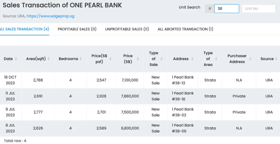Sort by Price(S$ psf) arrows
This screenshot has height=144, width=280.
pyautogui.click(x=110, y=59)
